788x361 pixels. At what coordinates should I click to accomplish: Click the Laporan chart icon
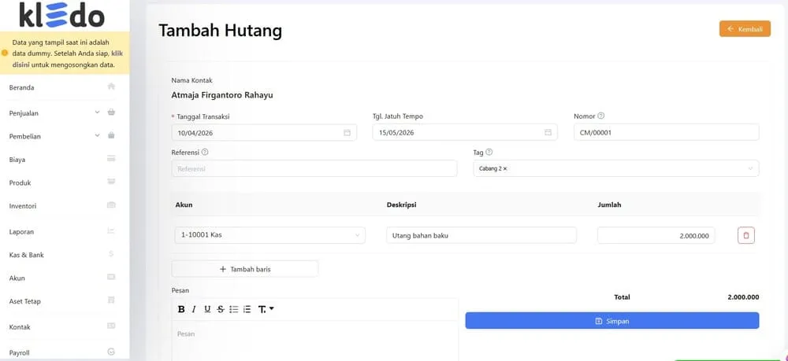coord(112,230)
